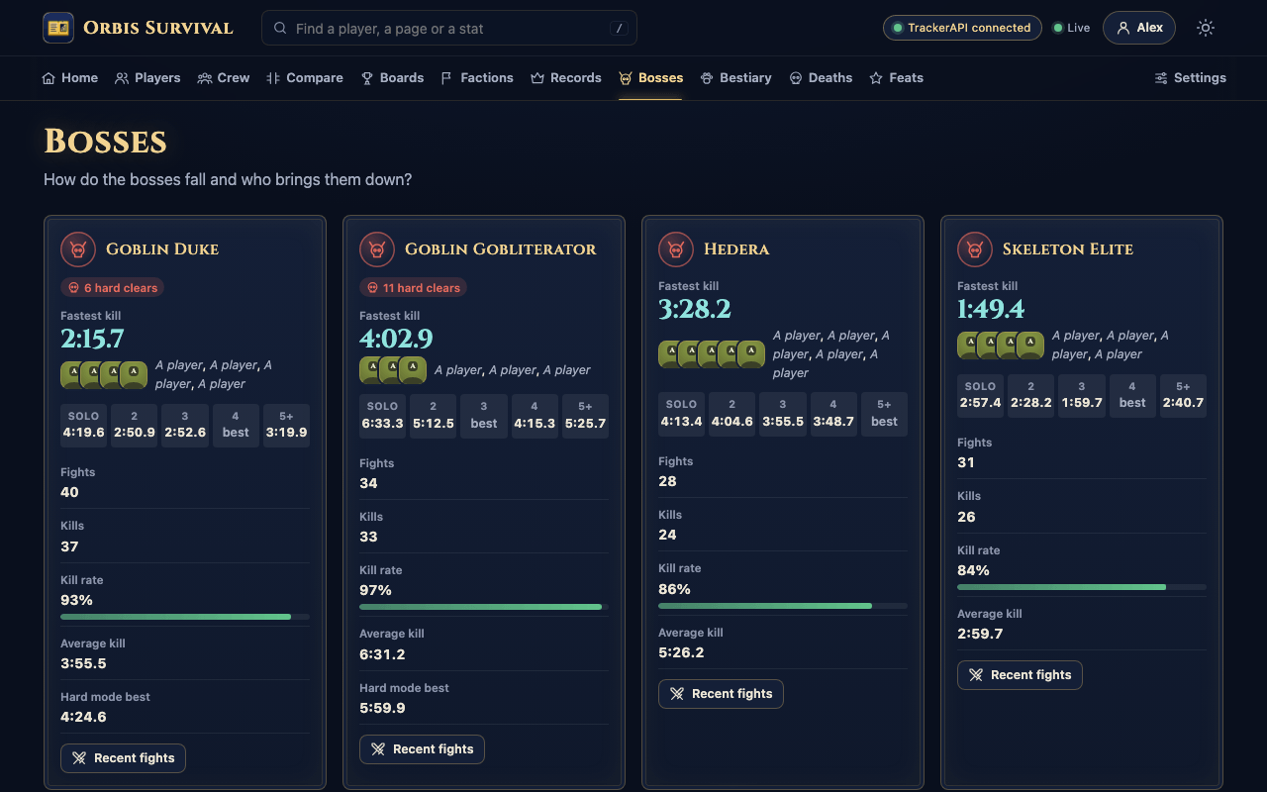
Task: Open Recent fights for Goblin Gobliterator
Action: point(422,749)
